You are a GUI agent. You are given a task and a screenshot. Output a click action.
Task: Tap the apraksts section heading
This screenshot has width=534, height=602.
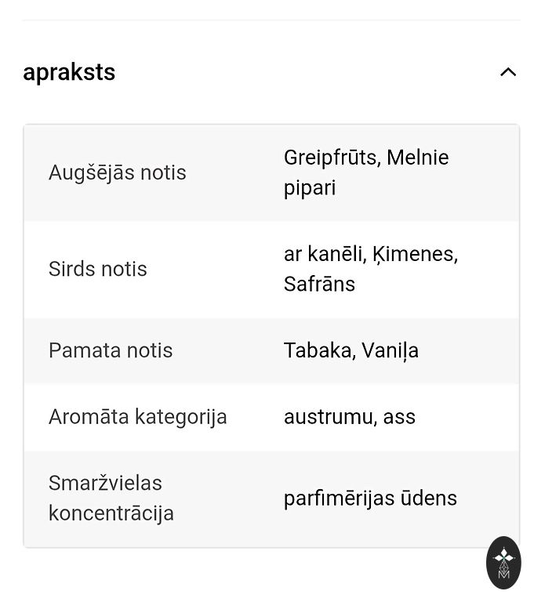(x=69, y=72)
